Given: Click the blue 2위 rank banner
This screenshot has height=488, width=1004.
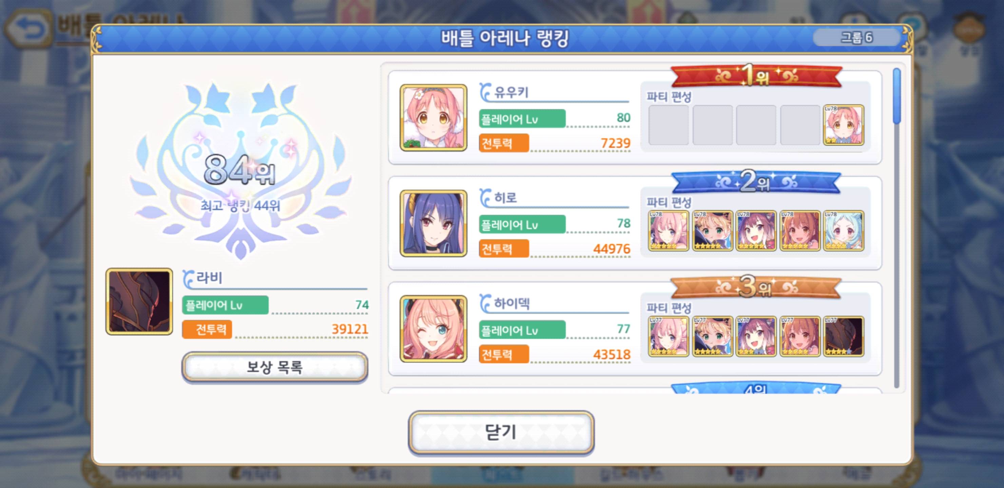Looking at the screenshot, I should click(756, 182).
